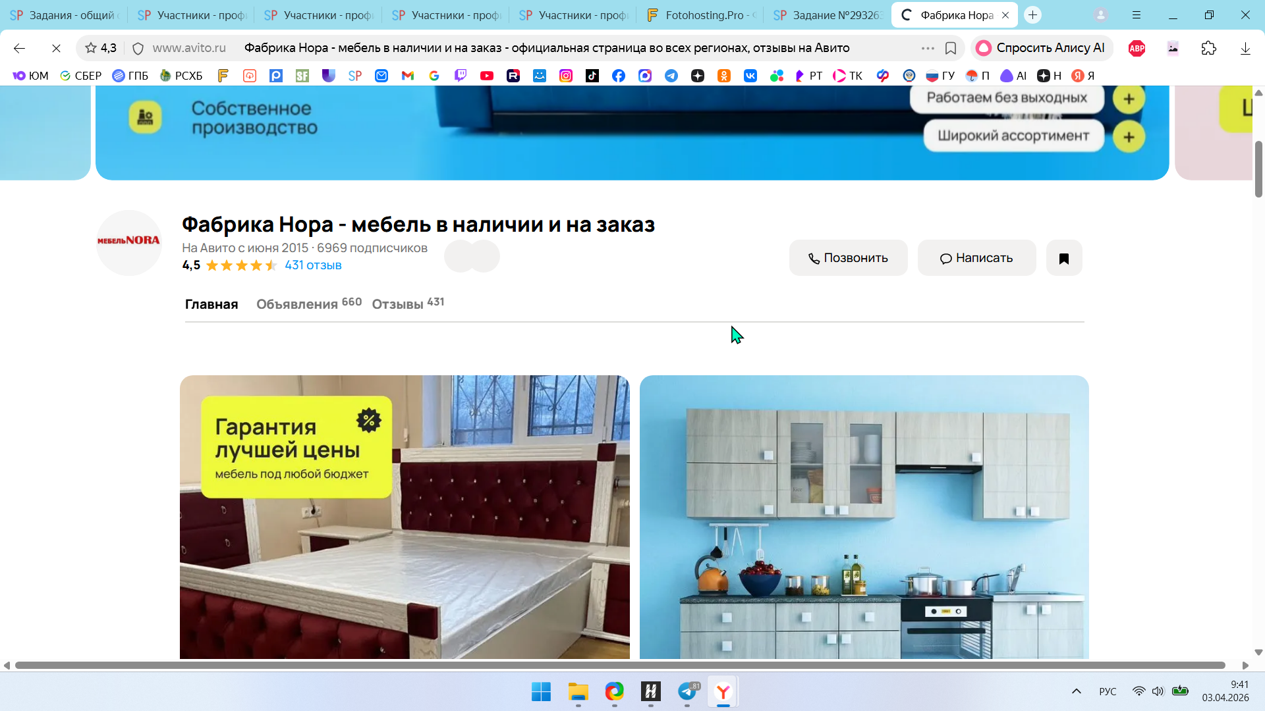Expand the 'Широкий ассортимент' plus button
Image resolution: width=1265 pixels, height=711 pixels.
point(1129,137)
